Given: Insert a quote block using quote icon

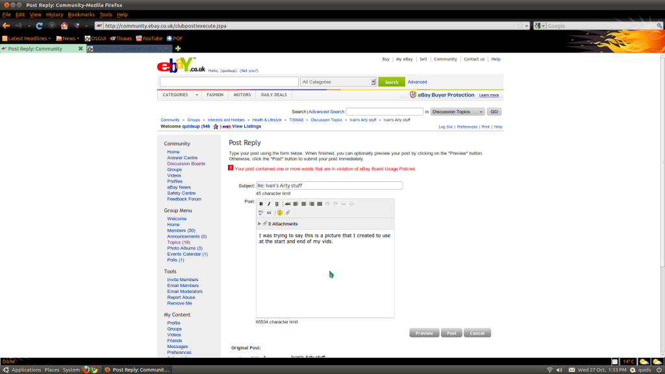Looking at the screenshot, I should pyautogui.click(x=269, y=212).
